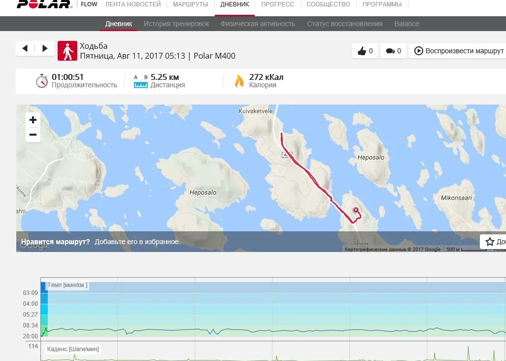The image size is (506, 361).
Task: Click the Mikonsaari map label
Action: click(x=456, y=198)
